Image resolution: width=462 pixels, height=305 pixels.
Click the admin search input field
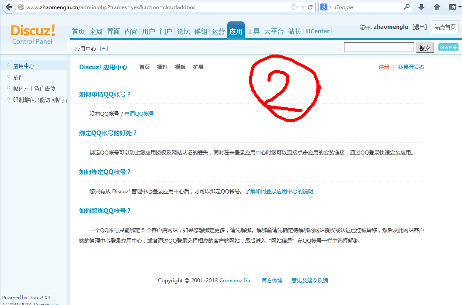point(379,48)
